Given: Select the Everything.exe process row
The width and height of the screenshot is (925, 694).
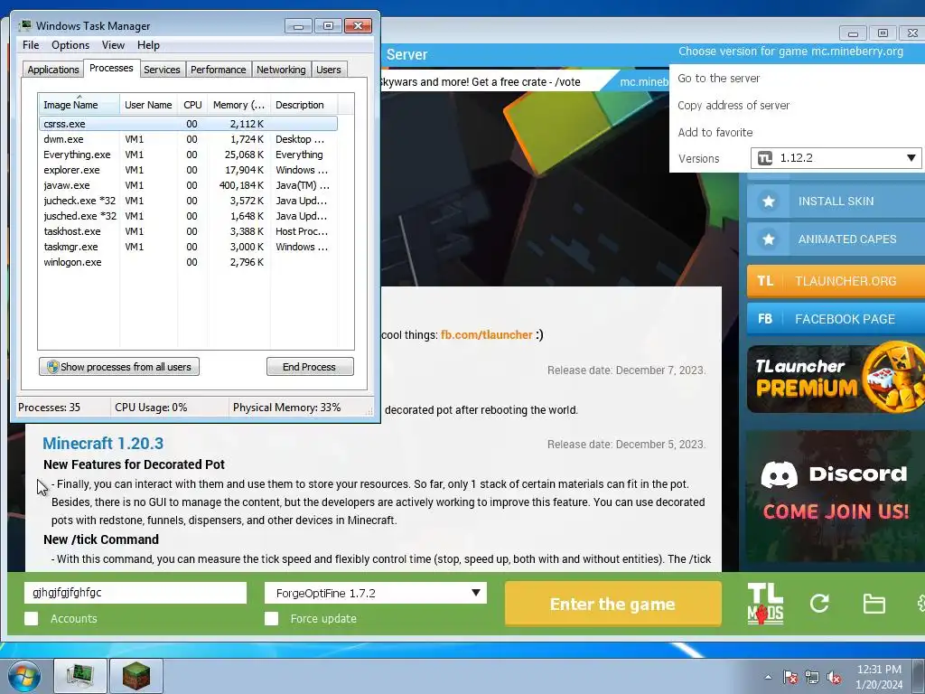Looking at the screenshot, I should [x=188, y=155].
